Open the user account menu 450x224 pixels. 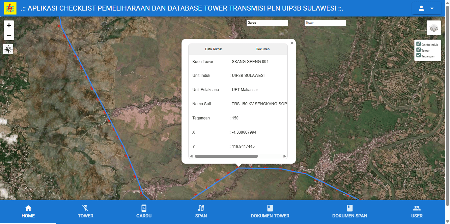[x=426, y=8]
